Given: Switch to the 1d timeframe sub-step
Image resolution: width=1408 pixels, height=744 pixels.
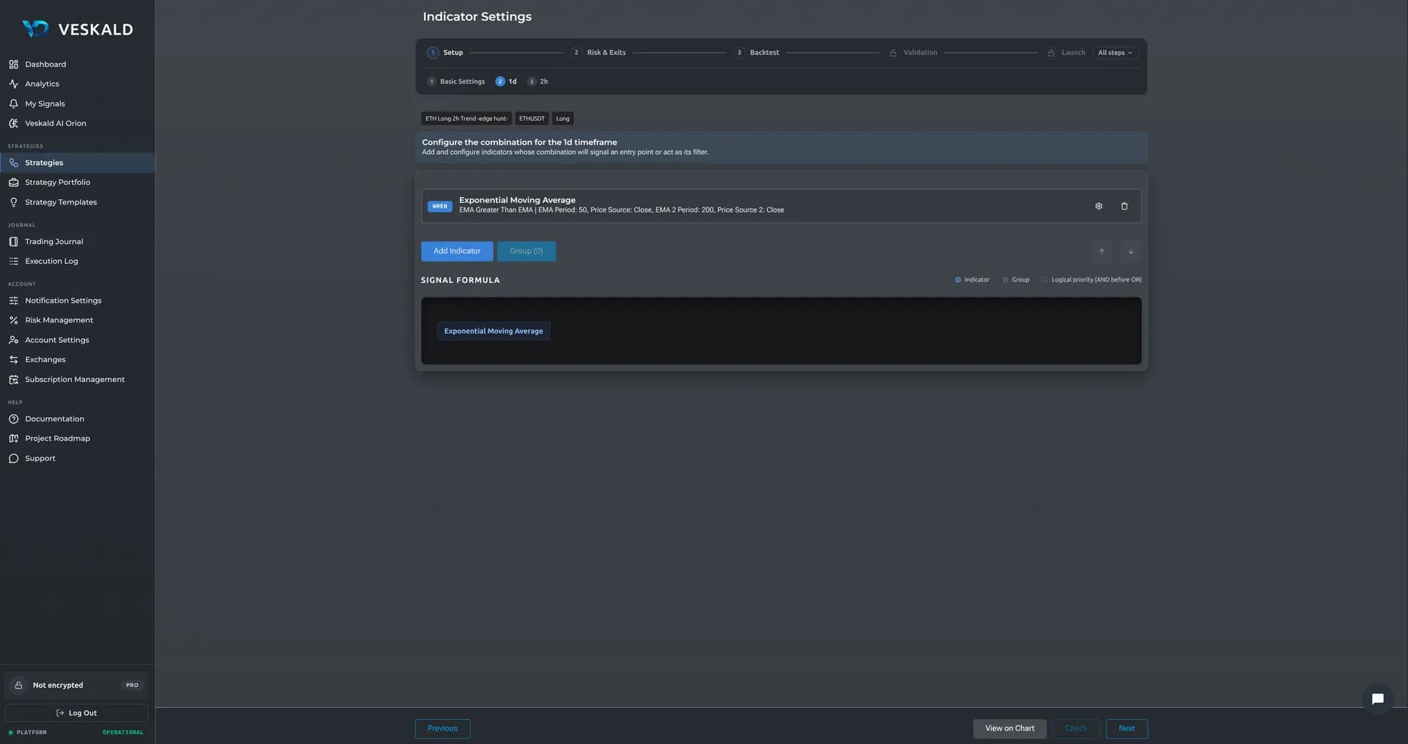Looking at the screenshot, I should pyautogui.click(x=506, y=81).
